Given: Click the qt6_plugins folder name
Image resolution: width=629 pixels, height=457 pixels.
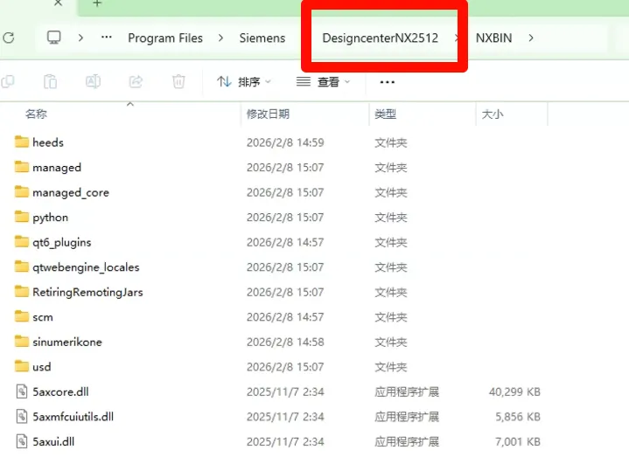Looking at the screenshot, I should click(62, 242).
